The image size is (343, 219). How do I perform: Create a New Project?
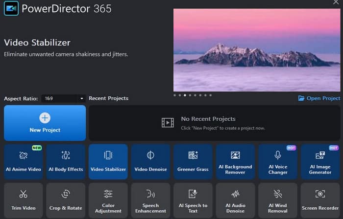(45, 123)
